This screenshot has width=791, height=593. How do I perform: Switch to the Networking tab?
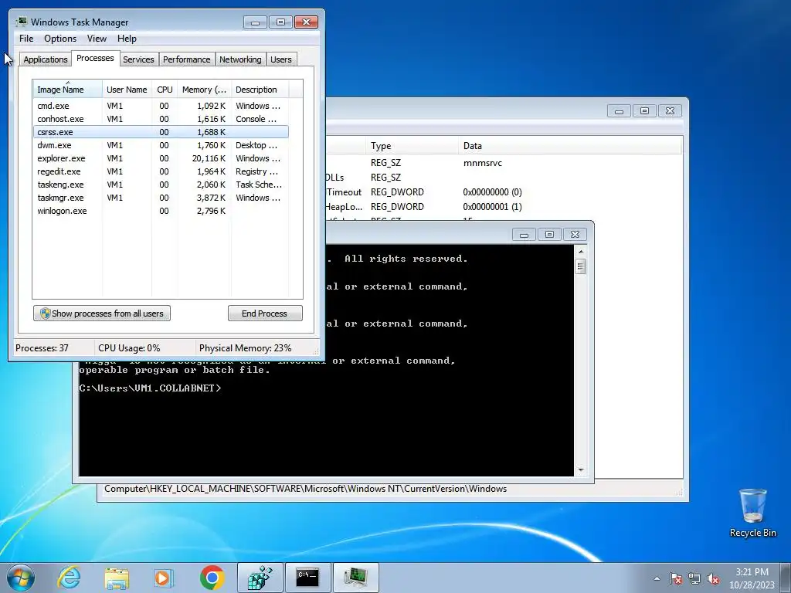click(x=241, y=59)
